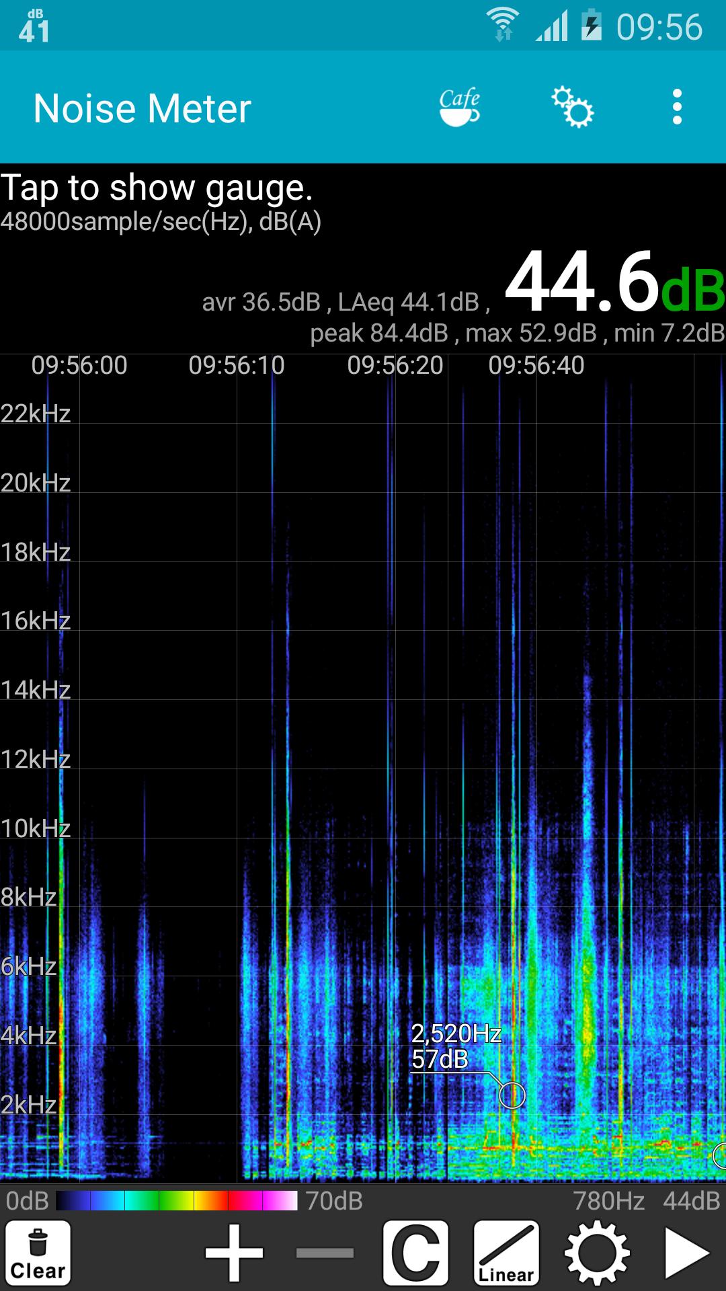Tap the 09:56:20 time label on spectrogram
The height and width of the screenshot is (1291, 726).
tap(395, 366)
